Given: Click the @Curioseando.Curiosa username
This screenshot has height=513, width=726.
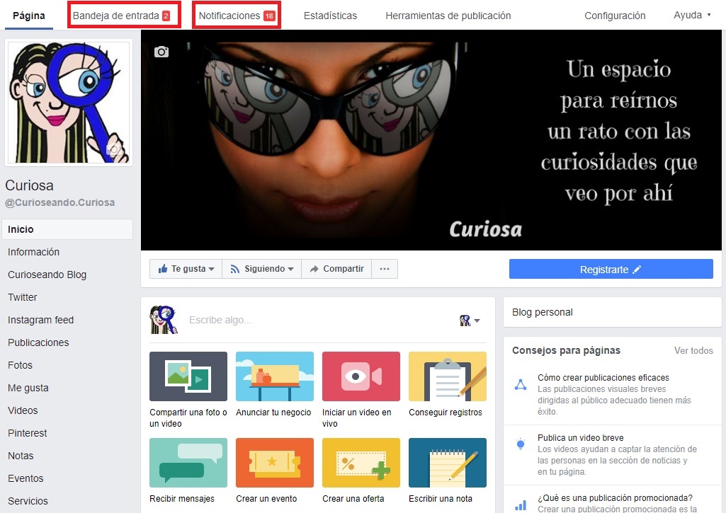Looking at the screenshot, I should pos(59,202).
